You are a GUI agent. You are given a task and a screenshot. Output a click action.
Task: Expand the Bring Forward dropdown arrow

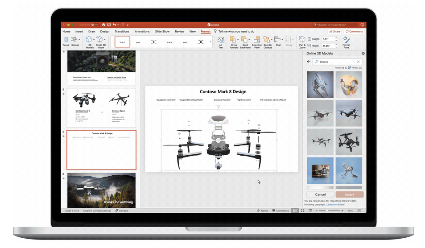click(238, 40)
